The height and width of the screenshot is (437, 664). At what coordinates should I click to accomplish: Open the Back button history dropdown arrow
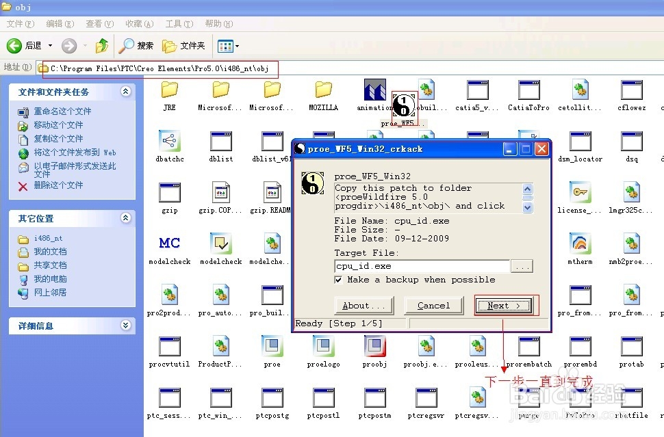50,46
